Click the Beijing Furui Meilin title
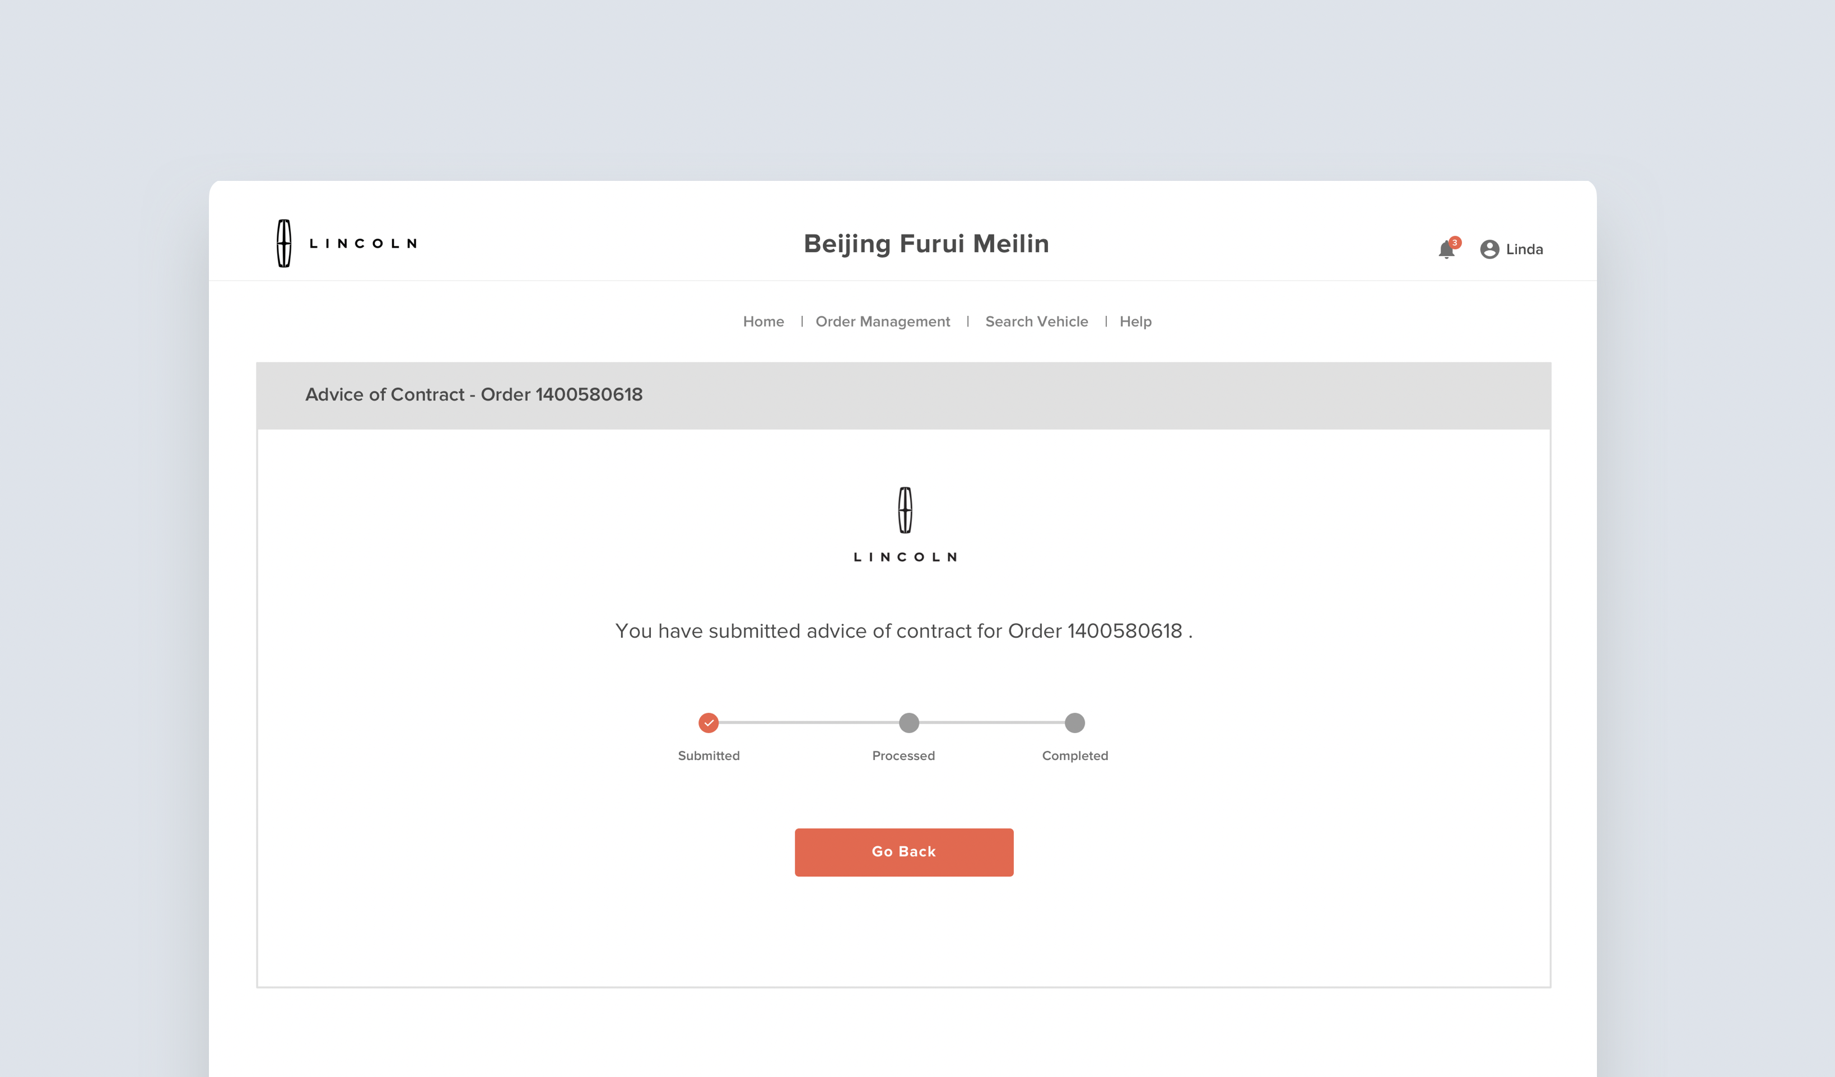The width and height of the screenshot is (1835, 1077). (926, 244)
